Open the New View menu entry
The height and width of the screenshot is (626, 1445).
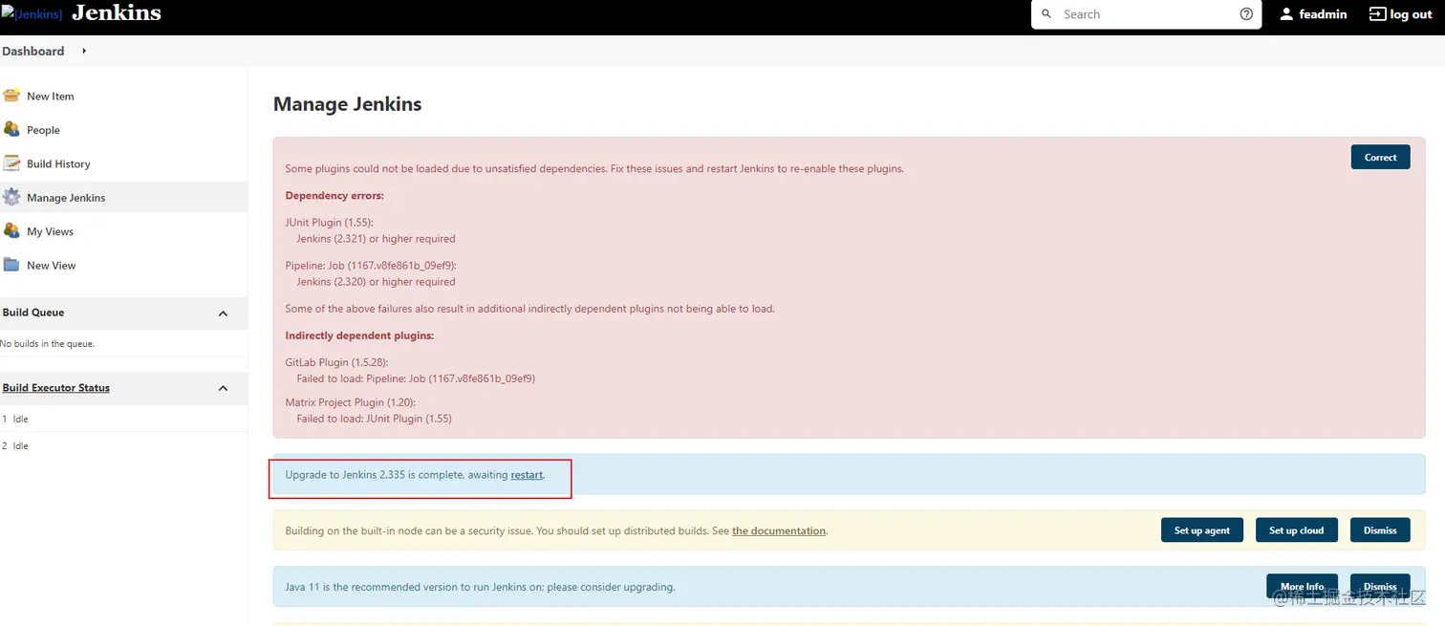pyautogui.click(x=52, y=266)
